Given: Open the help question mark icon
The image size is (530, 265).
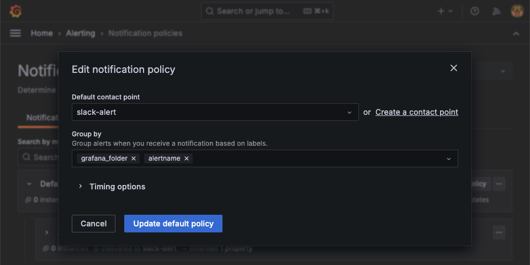Looking at the screenshot, I should pyautogui.click(x=474, y=11).
